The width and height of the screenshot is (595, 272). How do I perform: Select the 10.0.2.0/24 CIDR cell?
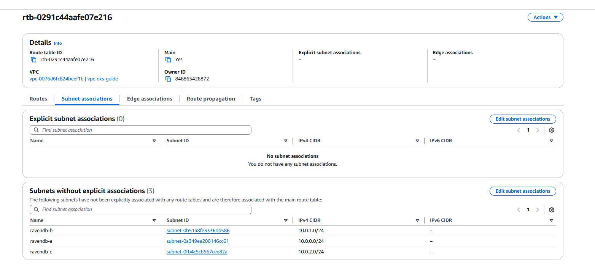click(311, 252)
